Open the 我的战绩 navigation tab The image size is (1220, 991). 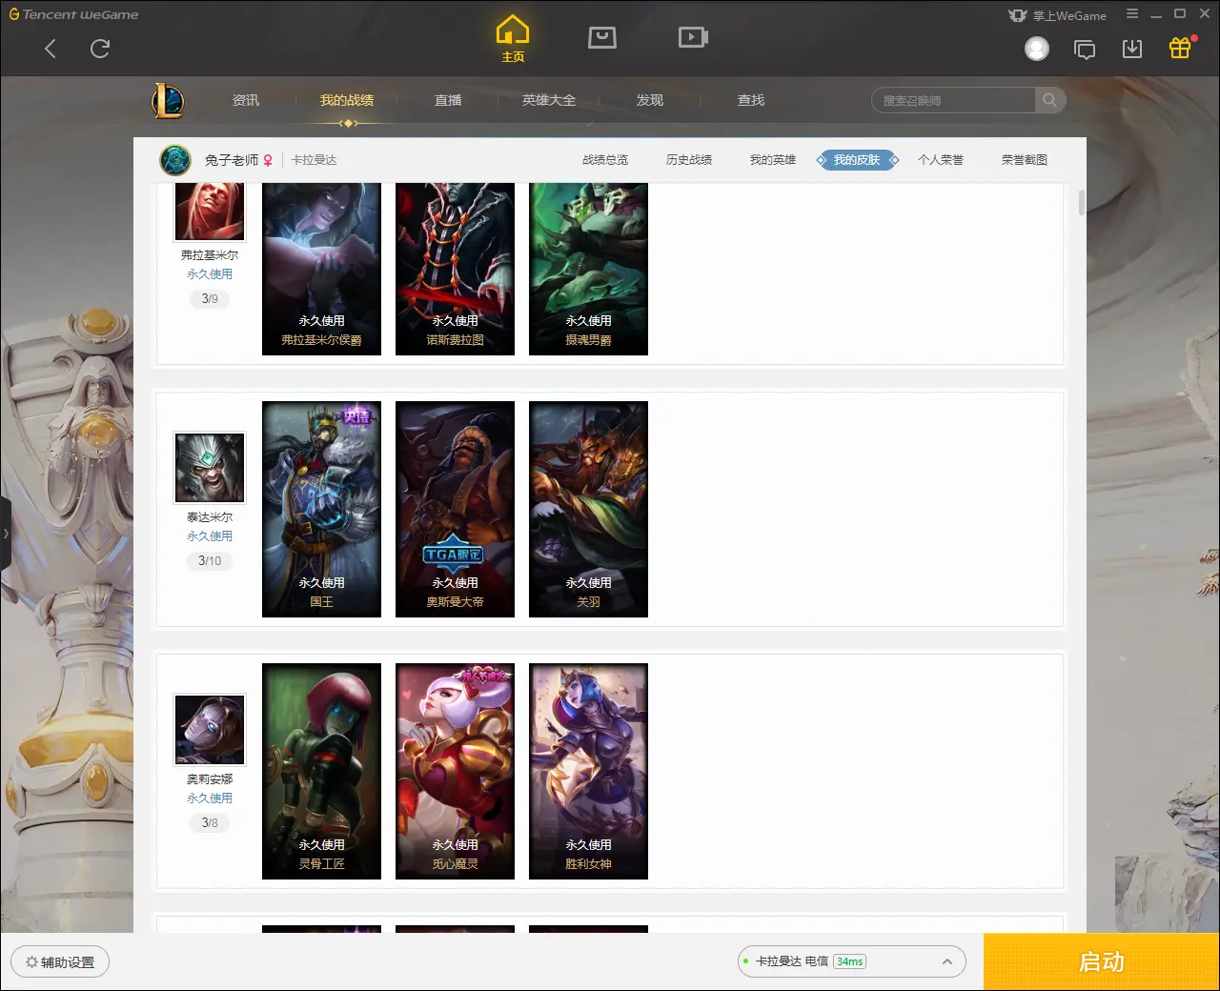[347, 100]
